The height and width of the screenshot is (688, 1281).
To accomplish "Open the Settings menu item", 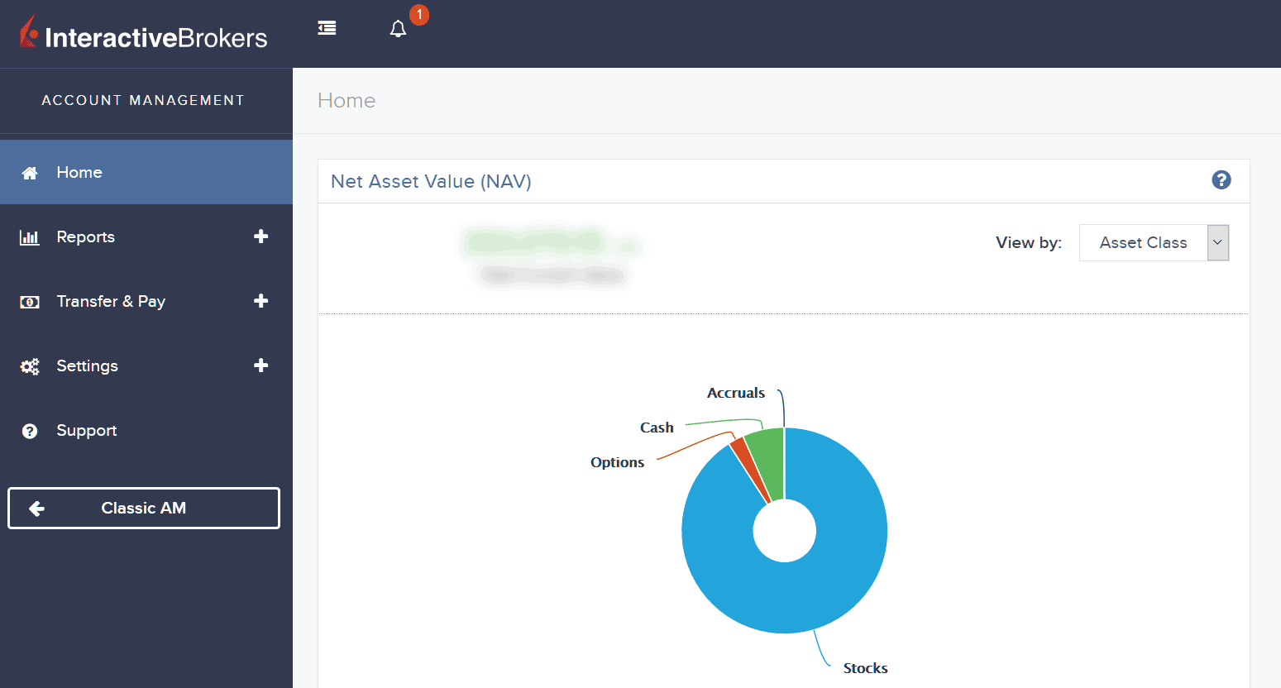I will point(146,365).
